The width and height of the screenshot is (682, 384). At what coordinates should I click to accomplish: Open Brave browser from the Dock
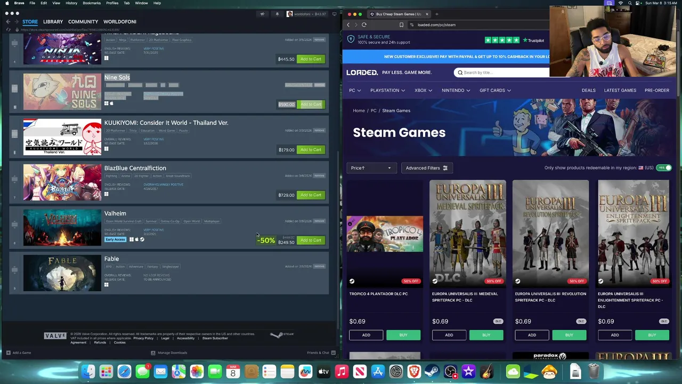[x=414, y=371]
